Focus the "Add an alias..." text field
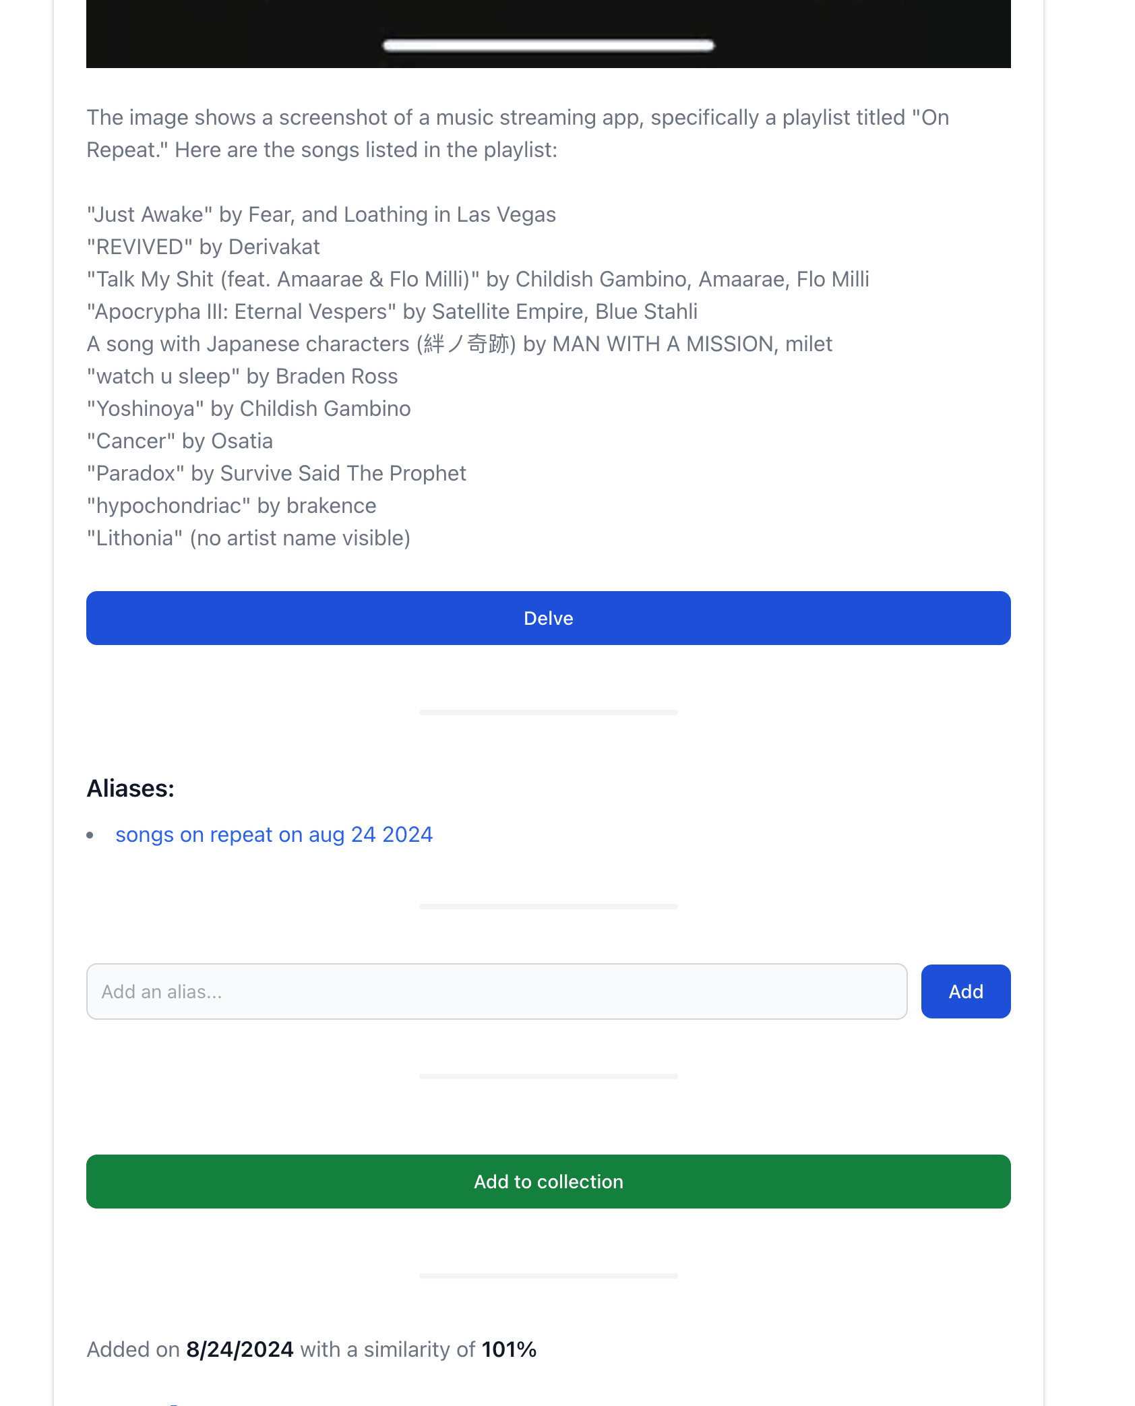The height and width of the screenshot is (1406, 1135). point(496,991)
